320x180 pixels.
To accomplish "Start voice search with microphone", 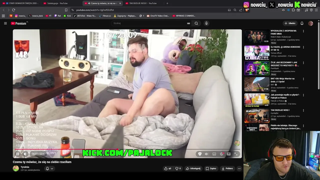I will 206,23.
